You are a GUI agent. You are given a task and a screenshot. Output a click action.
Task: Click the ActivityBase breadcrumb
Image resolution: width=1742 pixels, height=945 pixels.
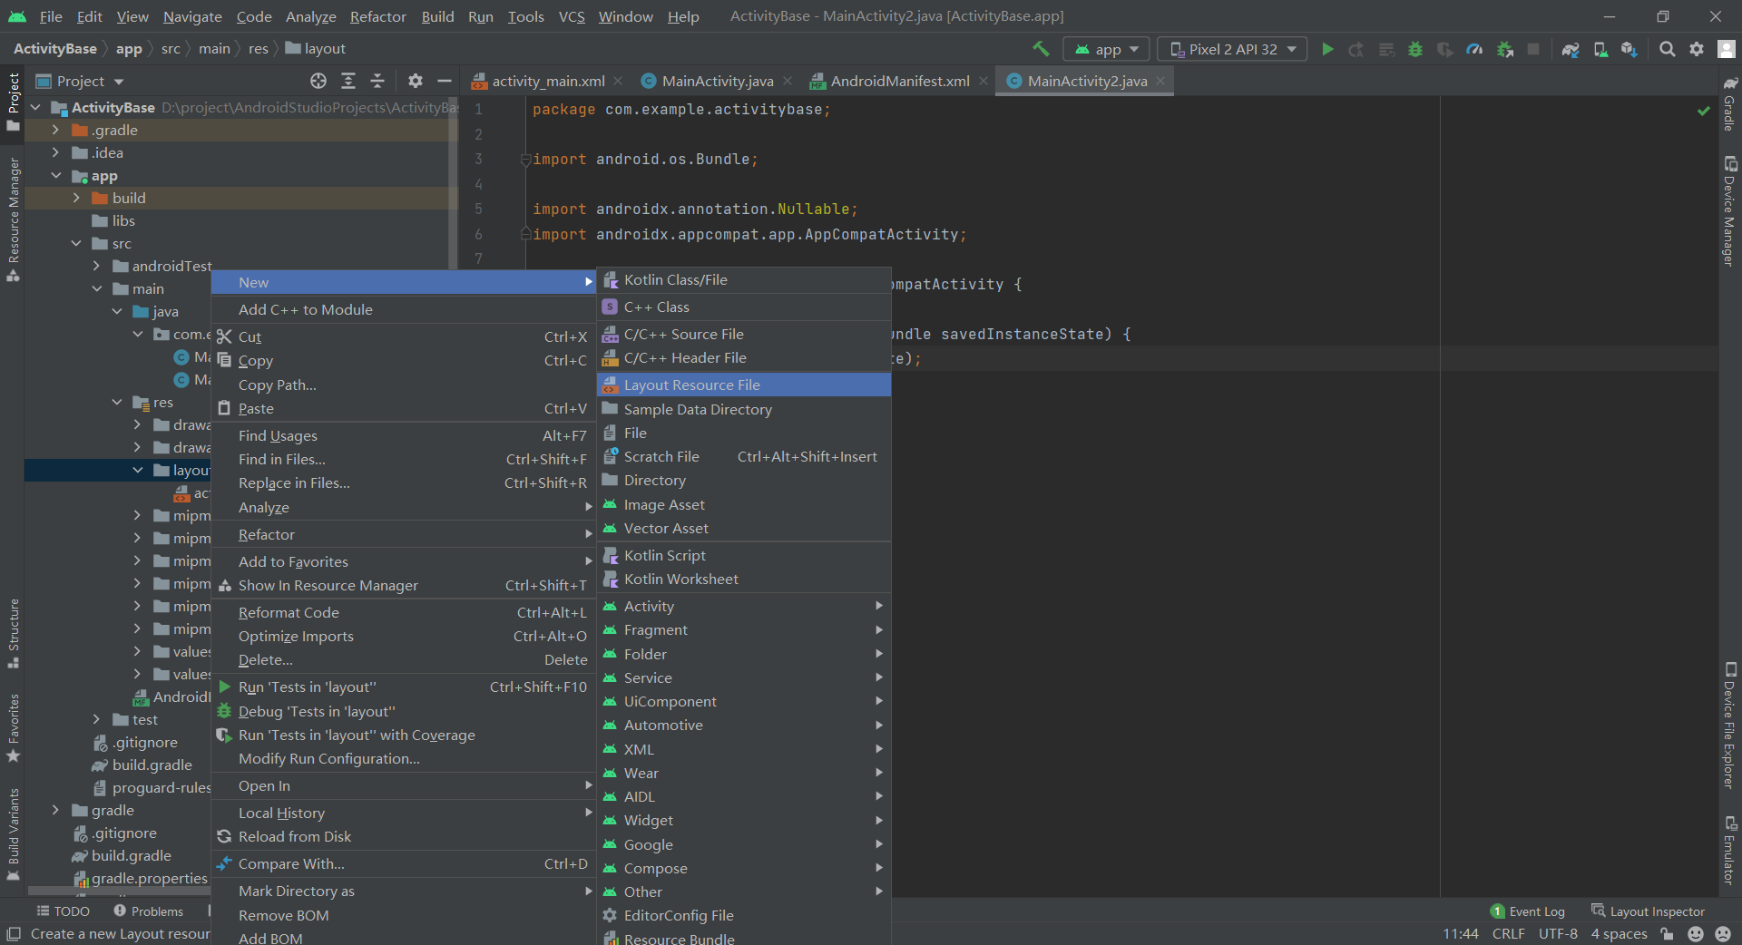click(55, 49)
